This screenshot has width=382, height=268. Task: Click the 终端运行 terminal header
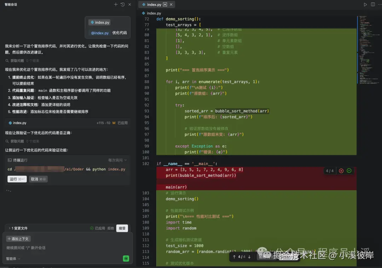tap(18, 160)
